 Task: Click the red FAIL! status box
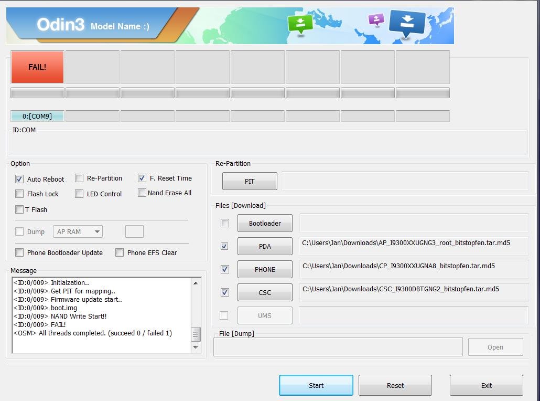(x=37, y=67)
